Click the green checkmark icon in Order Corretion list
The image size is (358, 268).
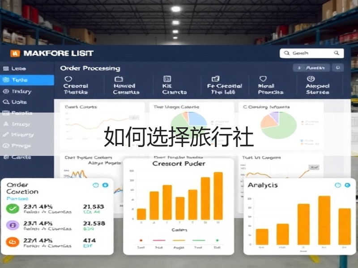(x=13, y=208)
